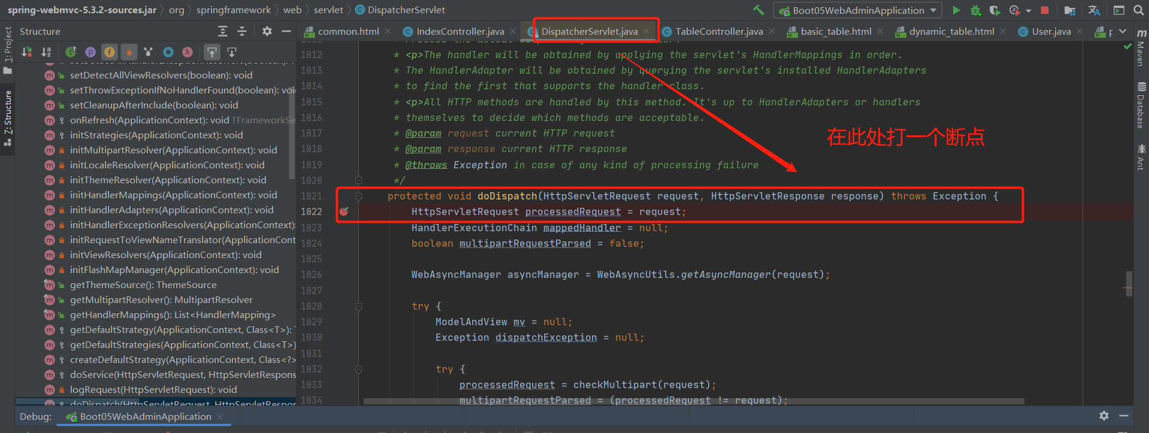Close the DispatcherServlet.java tab
The image size is (1149, 433).
click(646, 31)
